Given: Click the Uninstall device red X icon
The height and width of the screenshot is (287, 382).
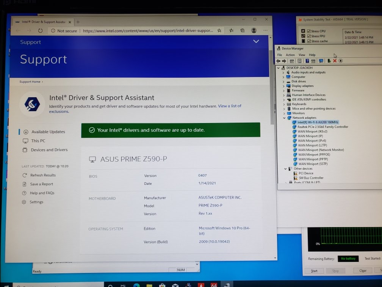Looking at the screenshot, I should pyautogui.click(x=335, y=61).
